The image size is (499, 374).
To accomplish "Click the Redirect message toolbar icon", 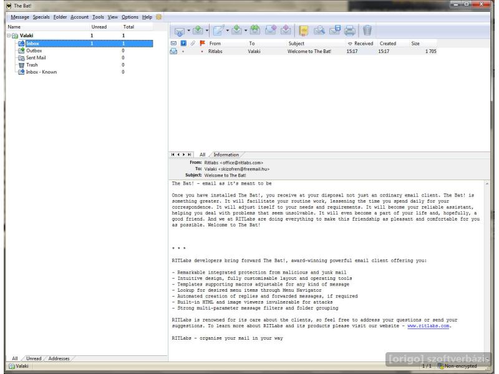I will 286,30.
